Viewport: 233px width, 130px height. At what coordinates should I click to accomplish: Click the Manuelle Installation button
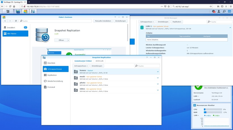[x=103, y=21]
